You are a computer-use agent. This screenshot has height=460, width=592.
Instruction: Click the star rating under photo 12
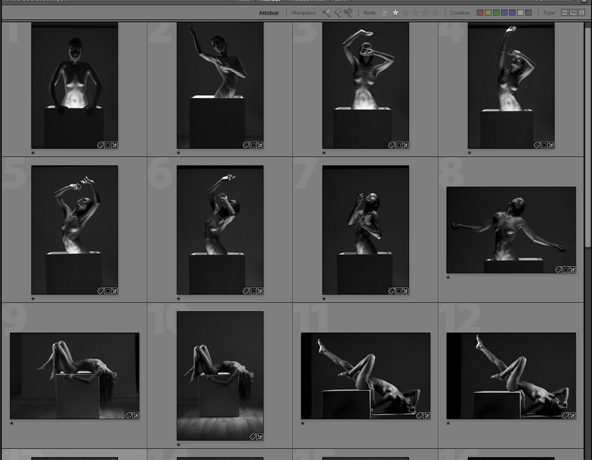tap(448, 424)
